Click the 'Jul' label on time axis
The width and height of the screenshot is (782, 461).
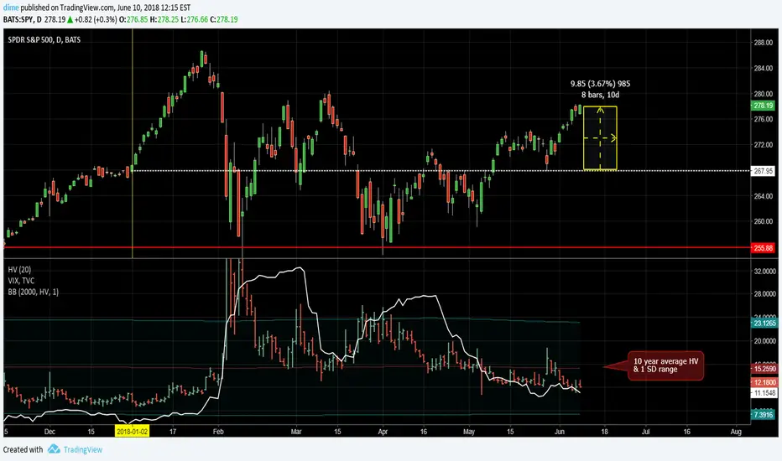(x=645, y=432)
